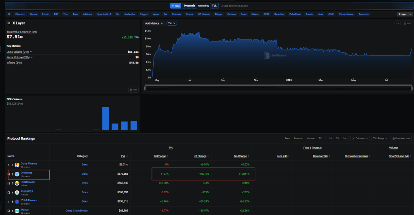Click the iZUMi Finance logo icon
The image size is (414, 215).
pyautogui.click(x=17, y=201)
